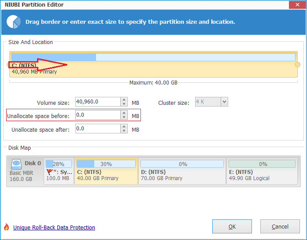Click left border handle of C: partition

point(9,65)
